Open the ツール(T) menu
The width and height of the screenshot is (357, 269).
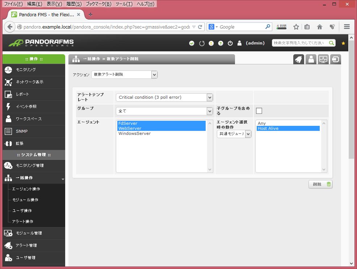point(124,4)
